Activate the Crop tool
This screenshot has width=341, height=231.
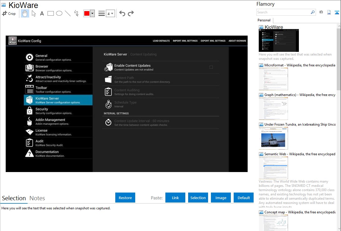[x=9, y=13]
